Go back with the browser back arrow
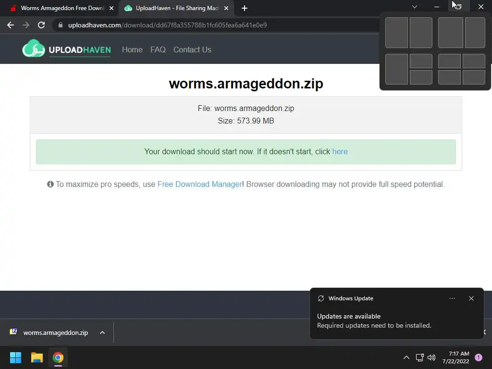The width and height of the screenshot is (492, 369). pos(11,25)
